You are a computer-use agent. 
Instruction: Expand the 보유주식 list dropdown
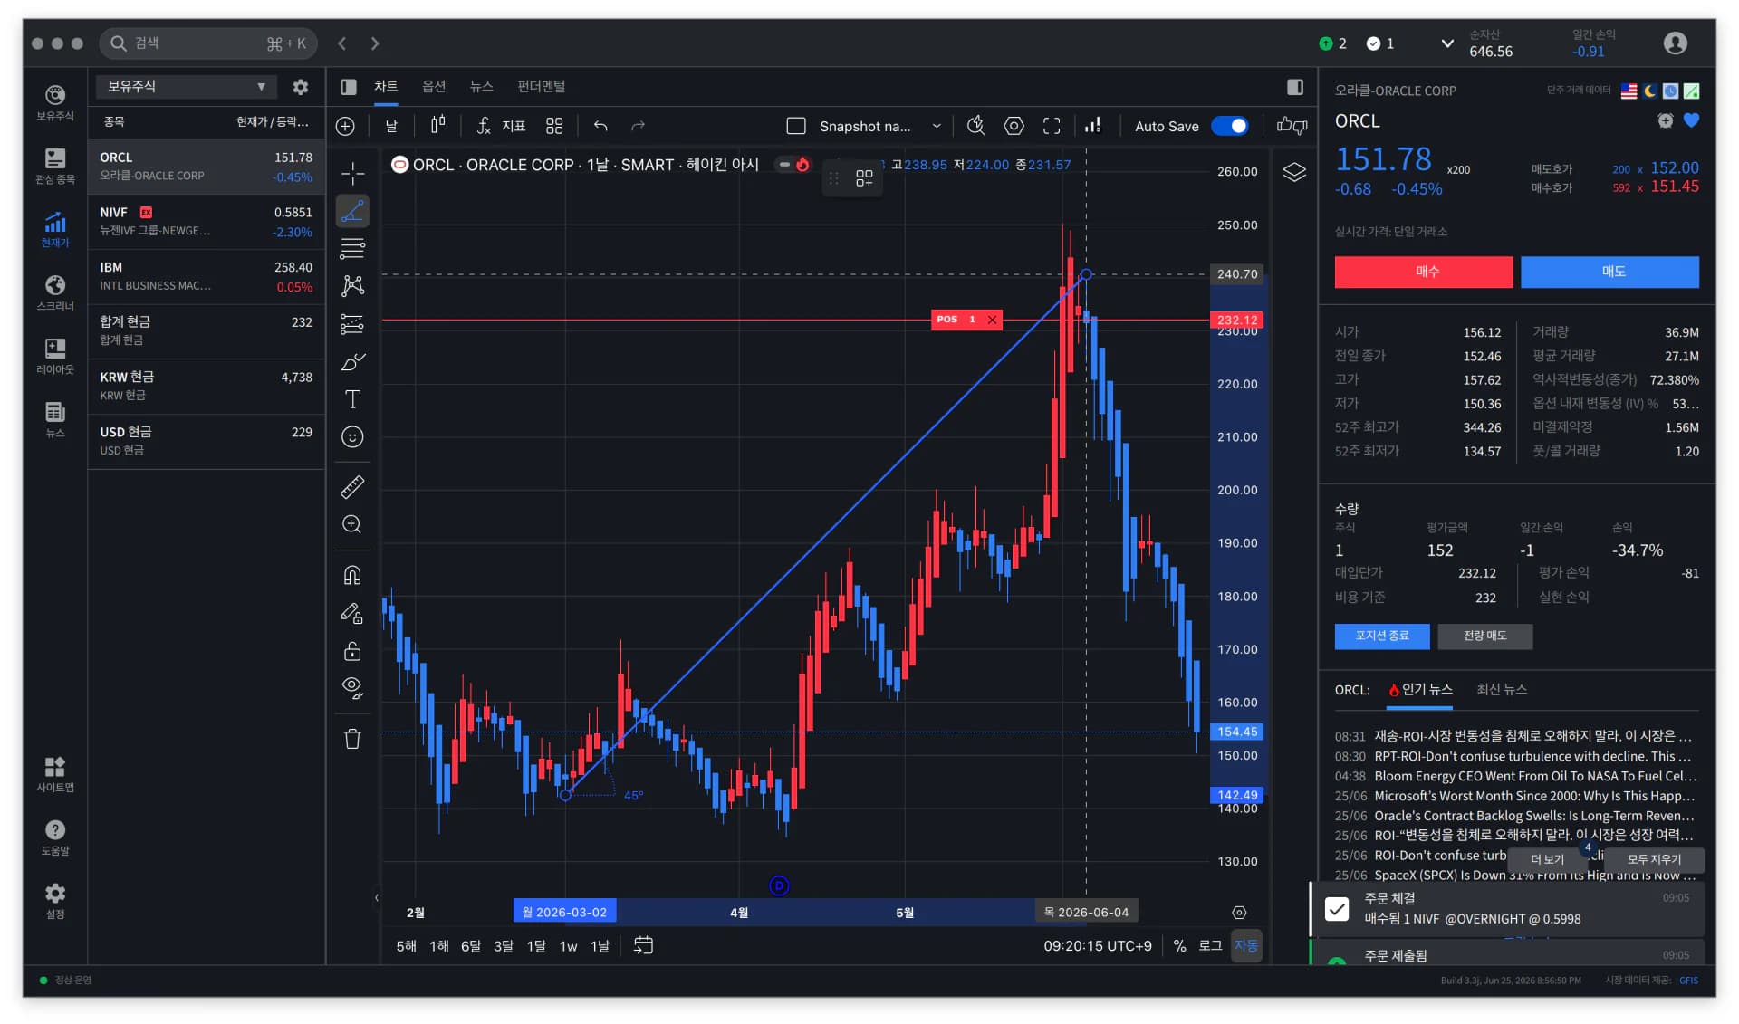pos(187,87)
